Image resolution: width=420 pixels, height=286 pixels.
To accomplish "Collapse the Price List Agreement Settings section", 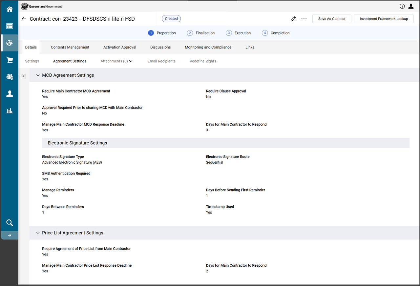I will coord(38,233).
